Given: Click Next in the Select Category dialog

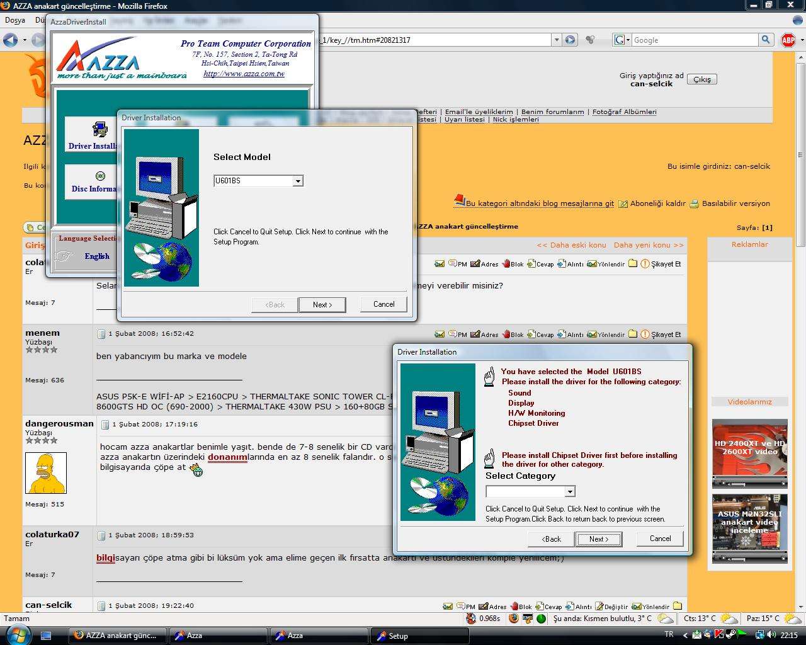Looking at the screenshot, I should click(x=598, y=539).
